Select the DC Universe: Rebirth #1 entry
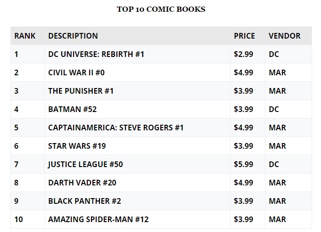The width and height of the screenshot is (321, 232). click(x=96, y=54)
